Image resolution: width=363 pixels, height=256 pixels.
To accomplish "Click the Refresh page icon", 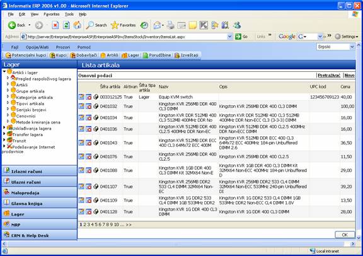I will pyautogui.click(x=66, y=25).
